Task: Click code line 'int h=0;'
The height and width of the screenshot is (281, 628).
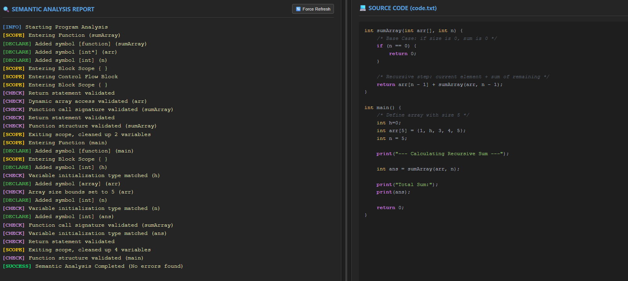Action: 389,123
